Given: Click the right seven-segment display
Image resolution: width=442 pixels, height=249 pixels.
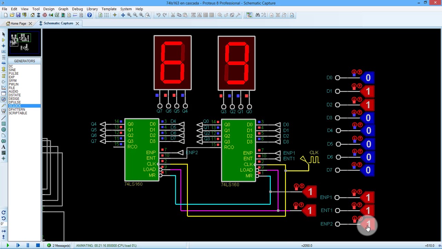Looking at the screenshot, I should (237, 63).
